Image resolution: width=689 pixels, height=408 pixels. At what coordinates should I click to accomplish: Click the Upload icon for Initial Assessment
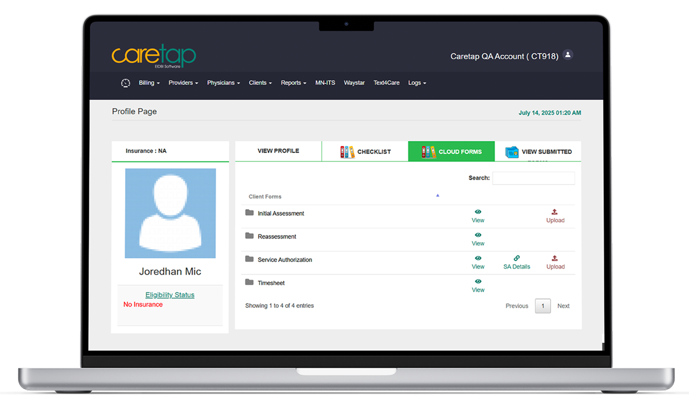click(555, 213)
